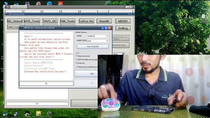Open the XiaoMi tab

pyautogui.click(x=104, y=21)
